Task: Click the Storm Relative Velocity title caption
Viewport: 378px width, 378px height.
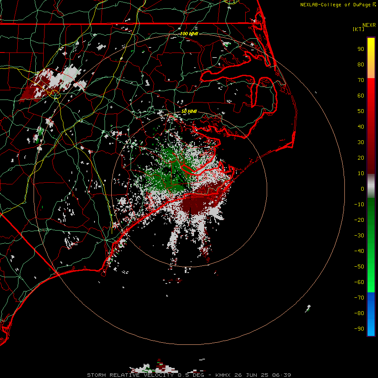Action: click(189, 375)
